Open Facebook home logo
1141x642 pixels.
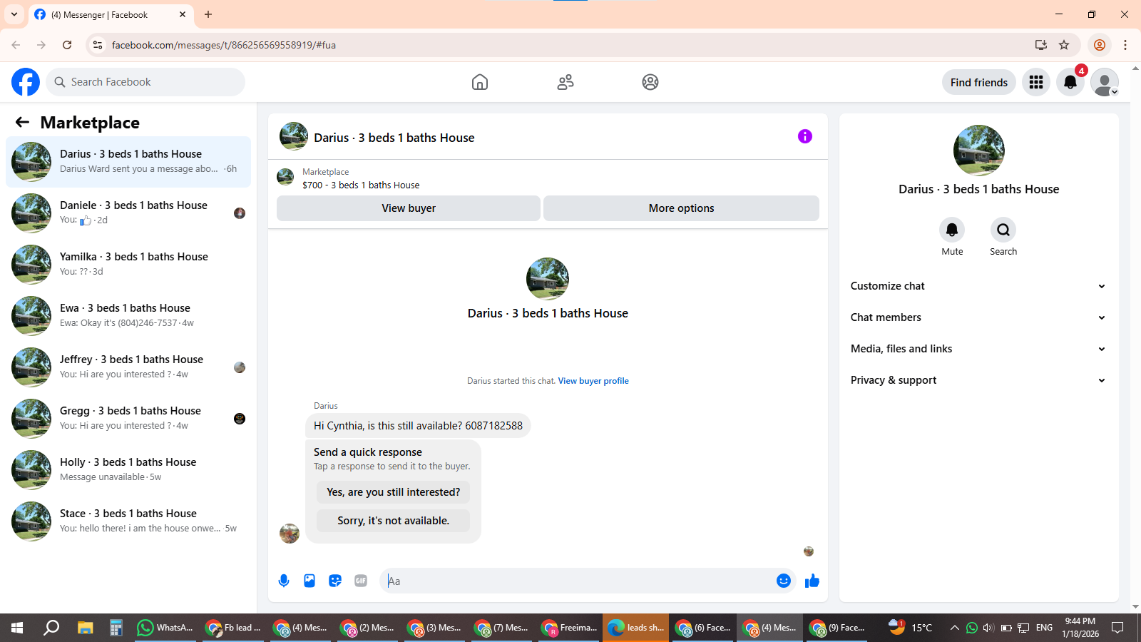coord(26,82)
